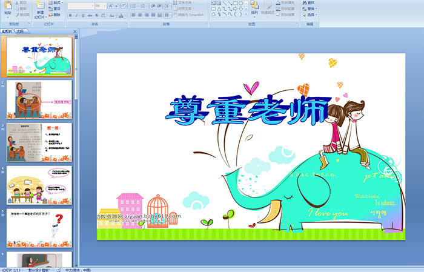Toggle underline text formatting
This screenshot has height=272, width=424.
84,15
